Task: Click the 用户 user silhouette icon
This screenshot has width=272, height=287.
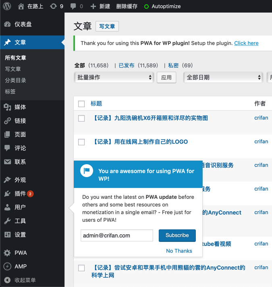Action: click(7, 207)
